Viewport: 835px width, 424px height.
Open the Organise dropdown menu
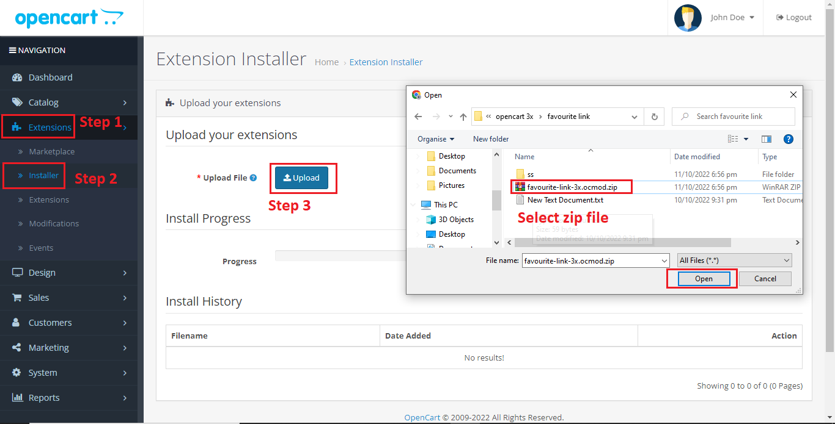tap(436, 139)
